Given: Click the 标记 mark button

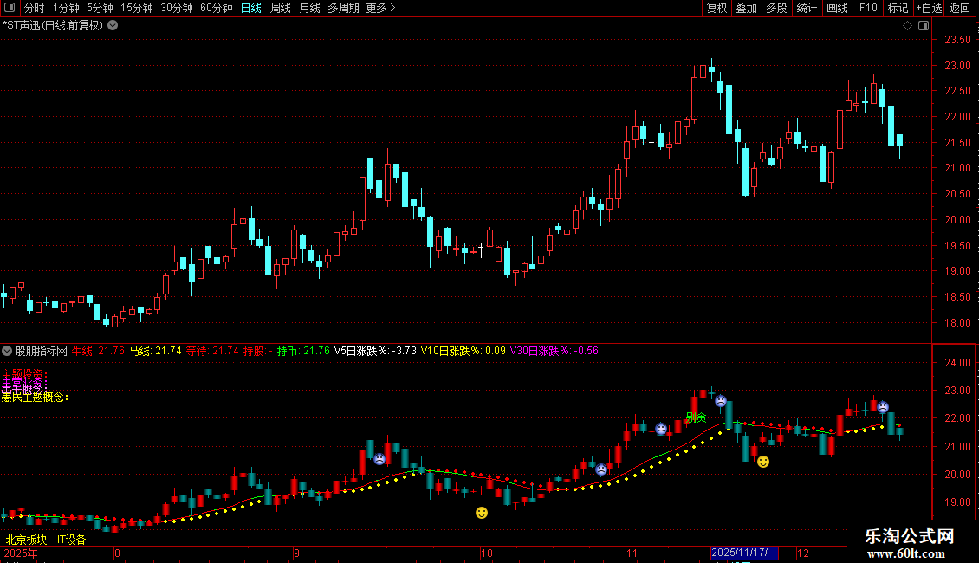Looking at the screenshot, I should [898, 8].
